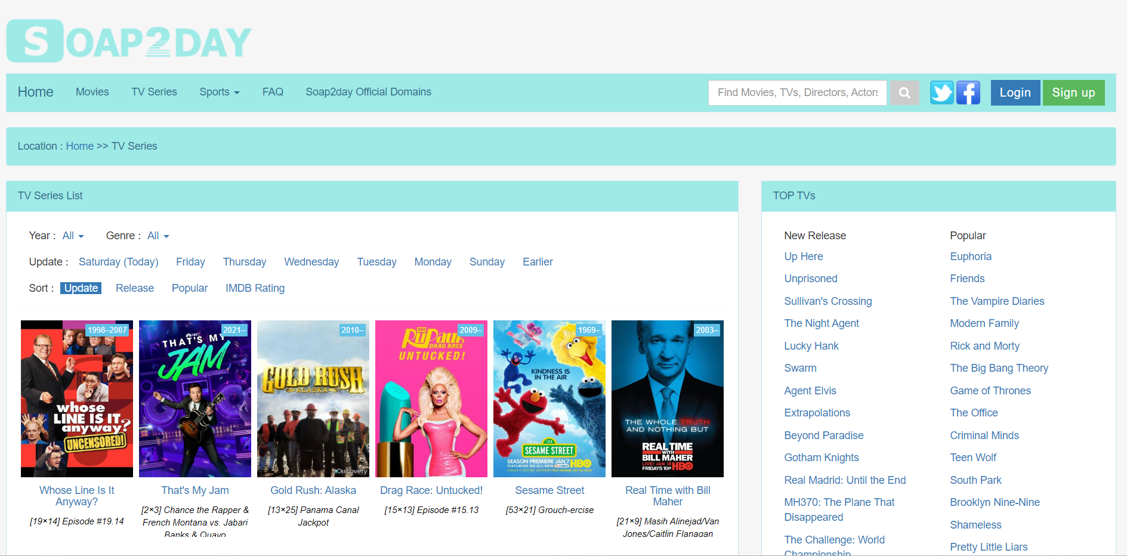Click the Login button
This screenshot has height=556, width=1127.
[x=1015, y=92]
